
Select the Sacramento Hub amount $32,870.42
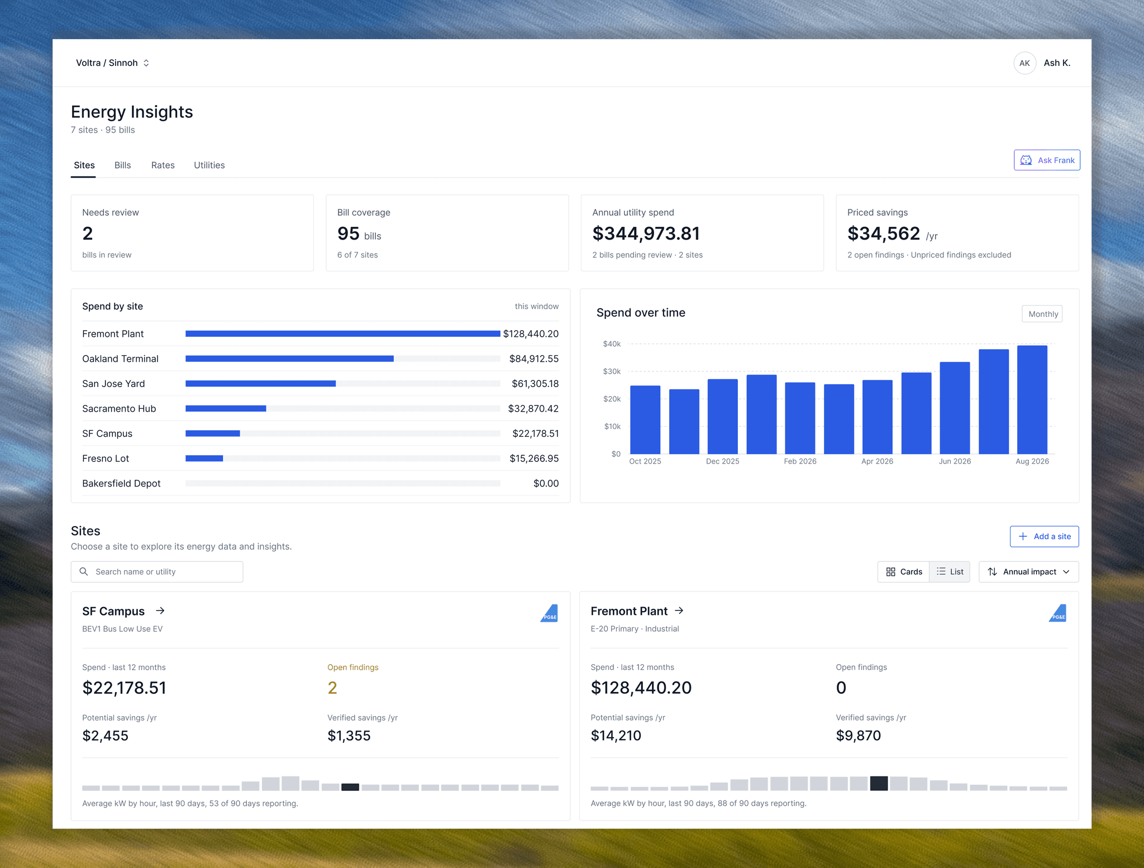pos(533,409)
